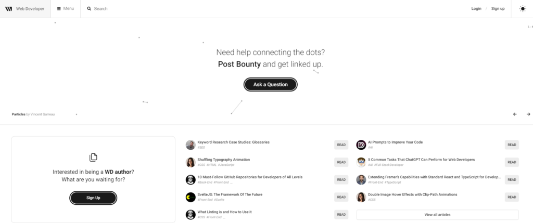The height and width of the screenshot is (223, 533).
Task: Open the hamburger Menu
Action: tap(65, 9)
